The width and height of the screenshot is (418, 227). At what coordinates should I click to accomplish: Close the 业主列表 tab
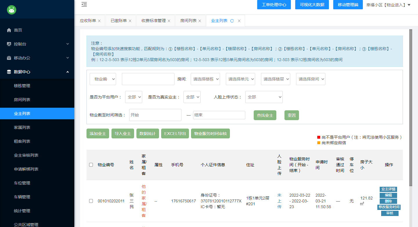pyautogui.click(x=239, y=21)
